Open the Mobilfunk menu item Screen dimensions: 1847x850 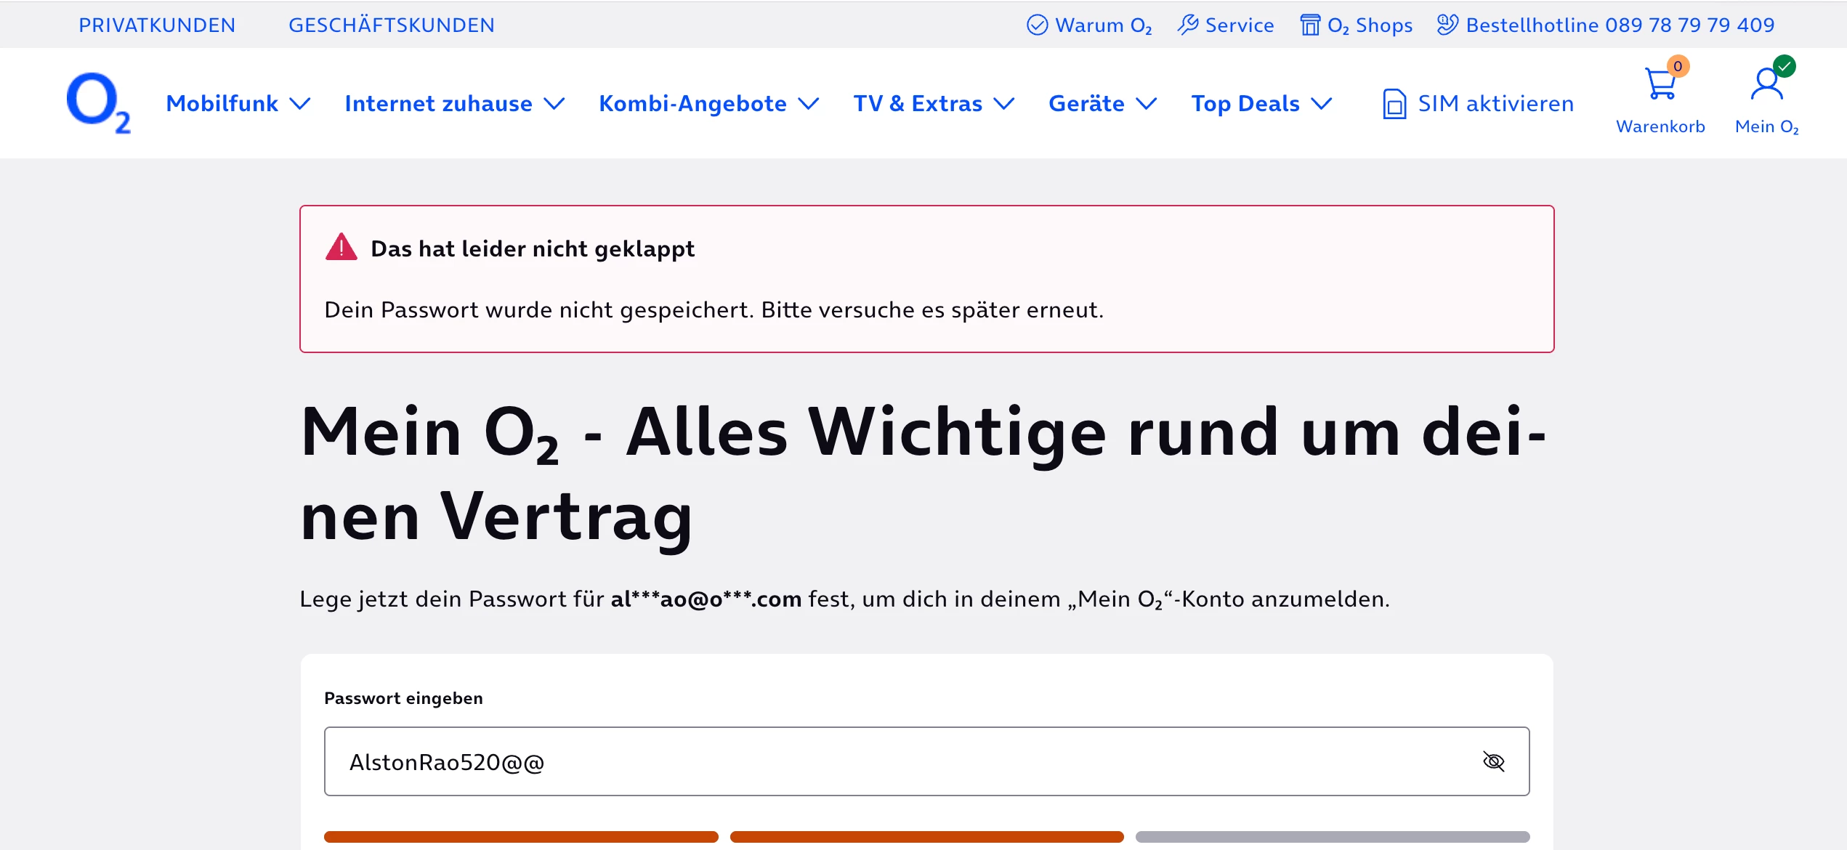point(222,104)
